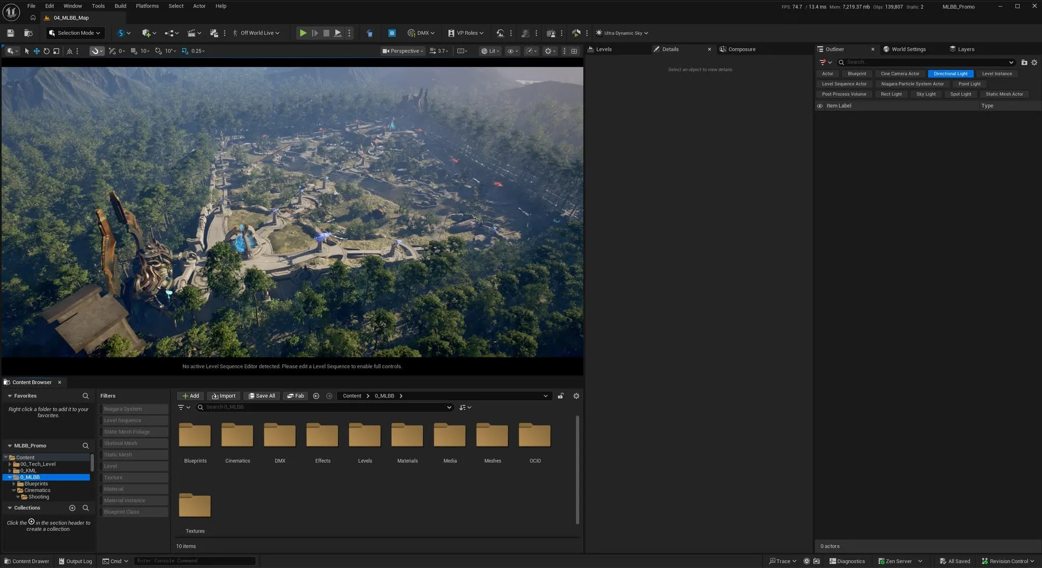Image resolution: width=1042 pixels, height=568 pixels.
Task: Open the Selection Mode dropdown
Action: (76, 33)
